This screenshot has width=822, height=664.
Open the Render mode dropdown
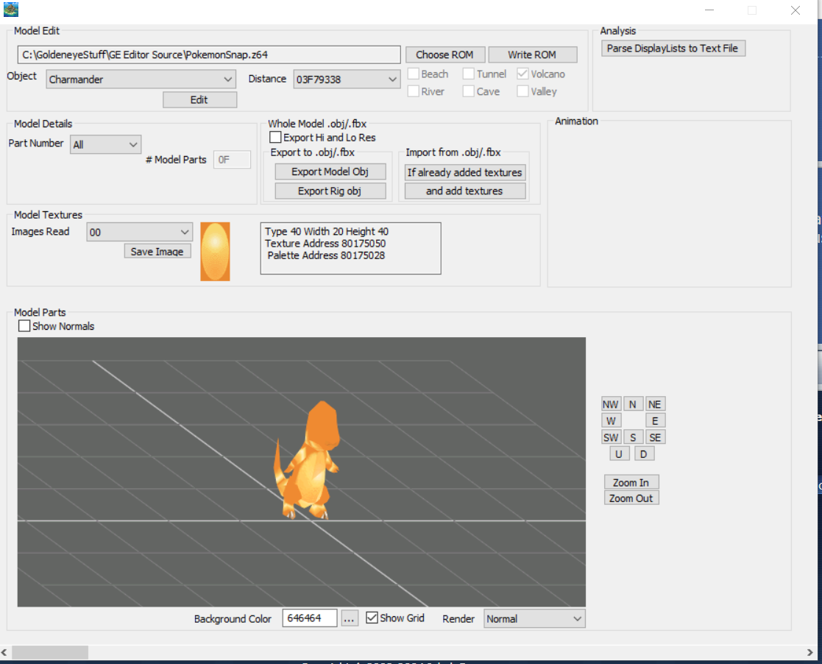coord(534,619)
